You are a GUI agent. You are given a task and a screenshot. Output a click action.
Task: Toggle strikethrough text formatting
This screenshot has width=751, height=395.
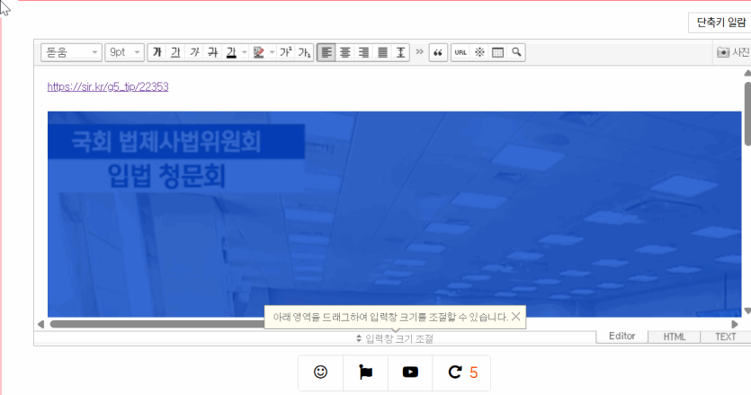pyautogui.click(x=213, y=52)
